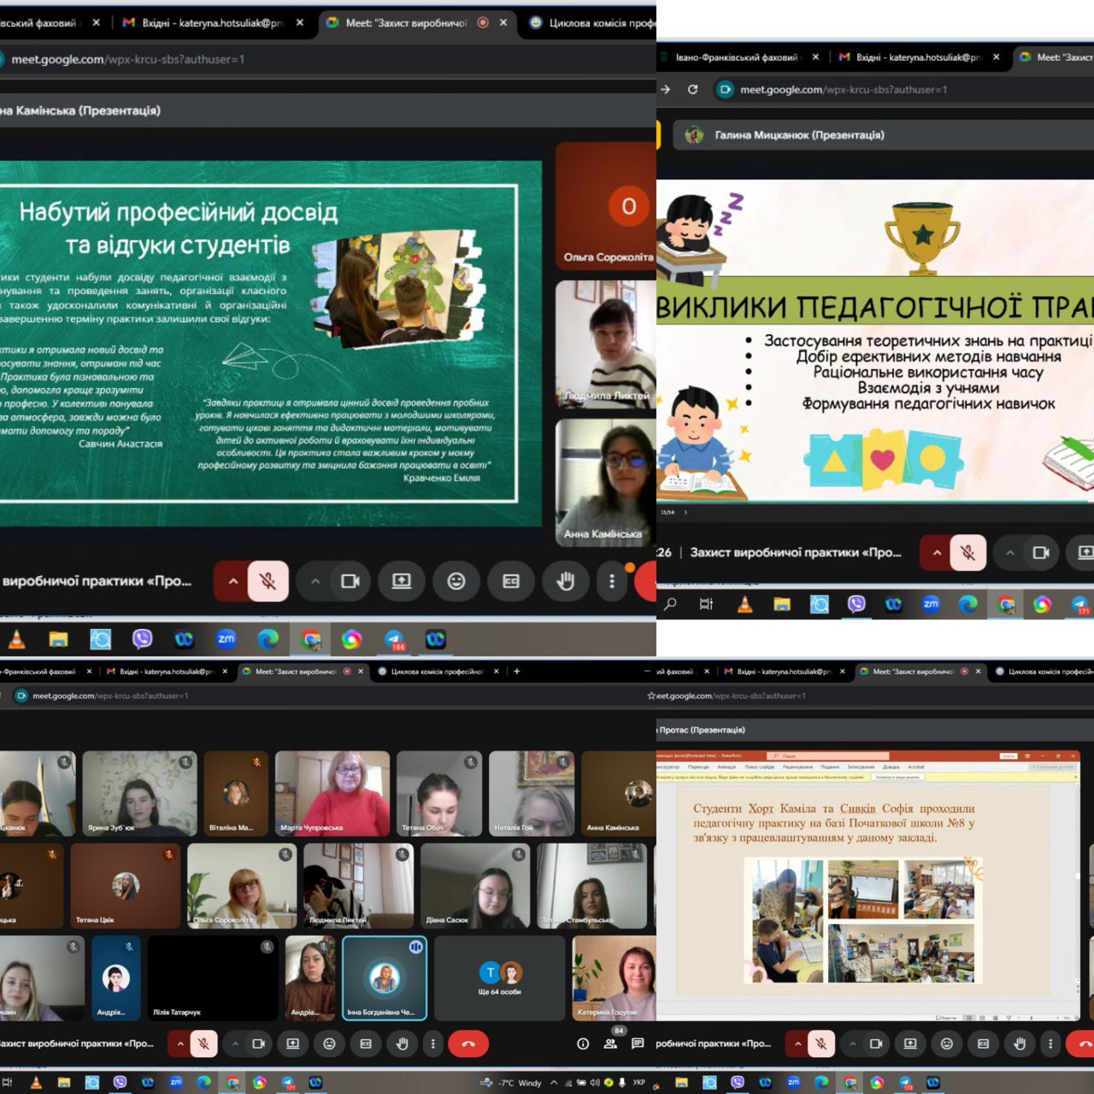Viewport: 1094px width, 1094px height.
Task: Turn on captions in the Протас presentation window
Action: tap(984, 1044)
